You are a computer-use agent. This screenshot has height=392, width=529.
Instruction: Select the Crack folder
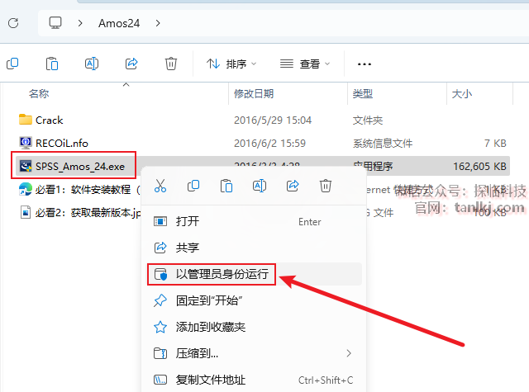click(50, 120)
